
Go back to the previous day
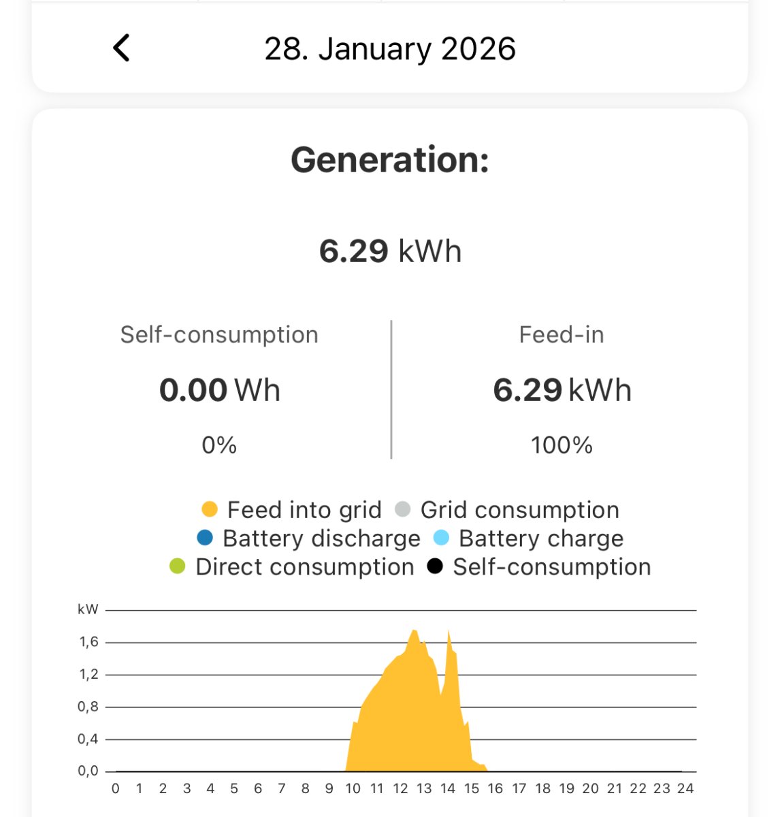click(121, 48)
